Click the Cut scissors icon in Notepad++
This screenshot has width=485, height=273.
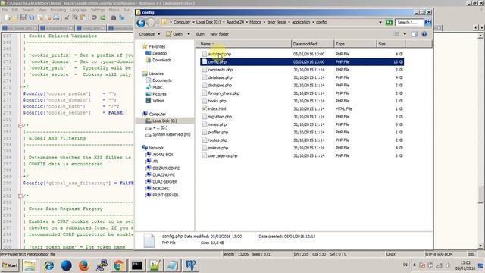(67, 18)
